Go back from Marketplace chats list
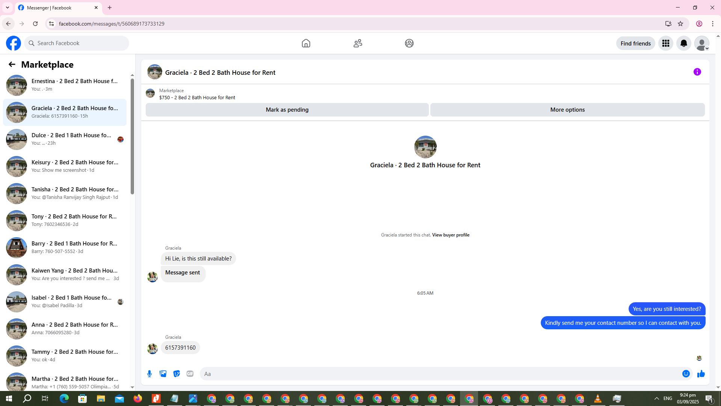The image size is (721, 406). pyautogui.click(x=12, y=65)
